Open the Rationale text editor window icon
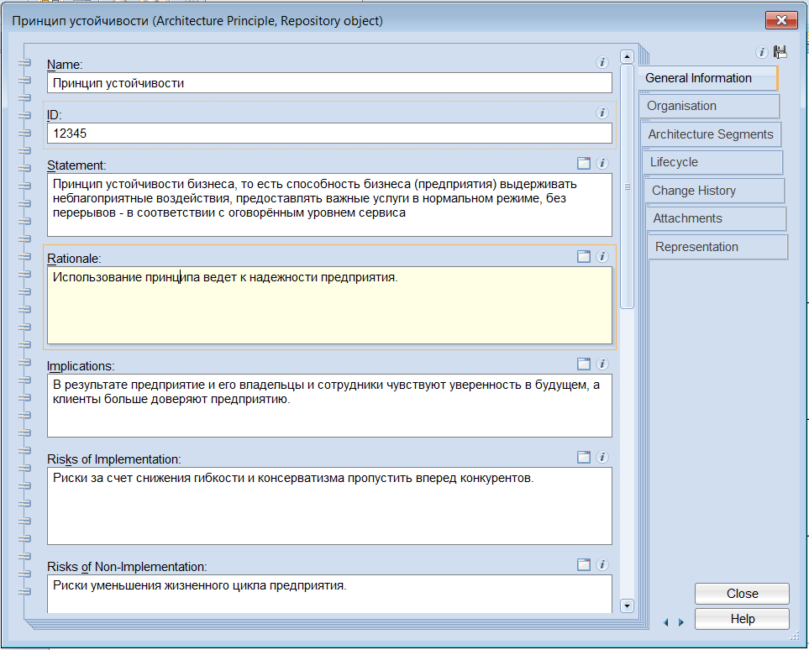The width and height of the screenshot is (809, 650). 584,256
